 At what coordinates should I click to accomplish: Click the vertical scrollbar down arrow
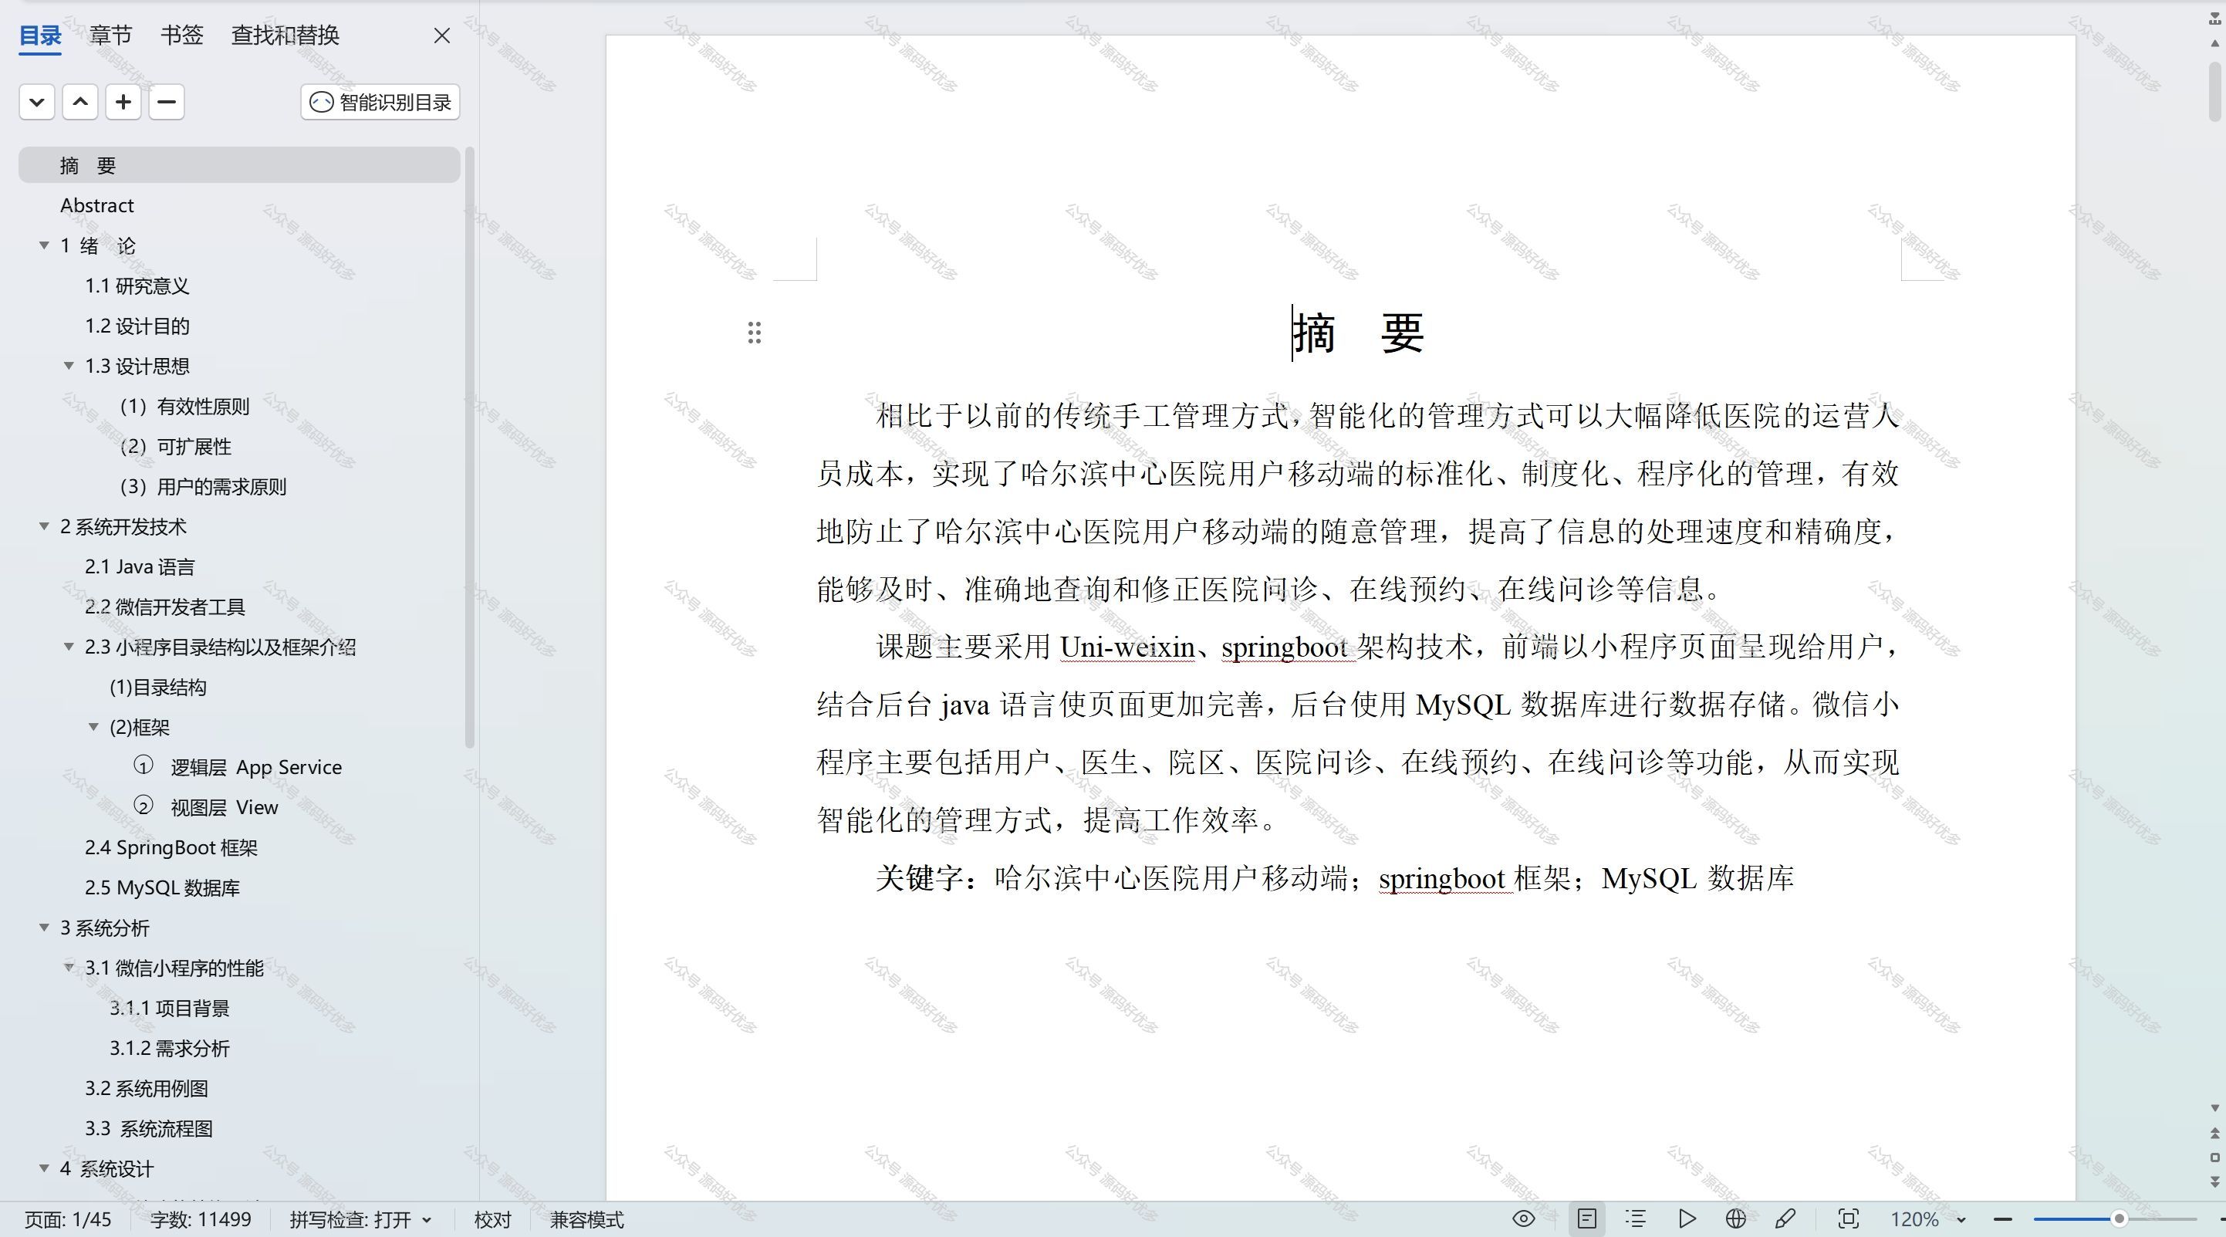pos(2214,1107)
